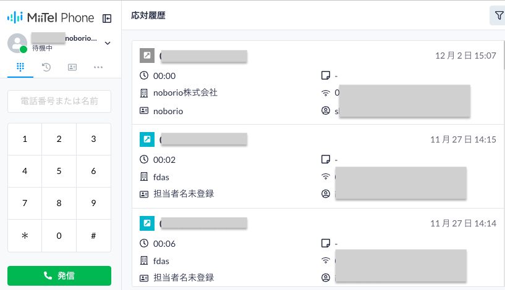
Task: Collapse the sidebar with the panel icon
Action: pyautogui.click(x=107, y=19)
